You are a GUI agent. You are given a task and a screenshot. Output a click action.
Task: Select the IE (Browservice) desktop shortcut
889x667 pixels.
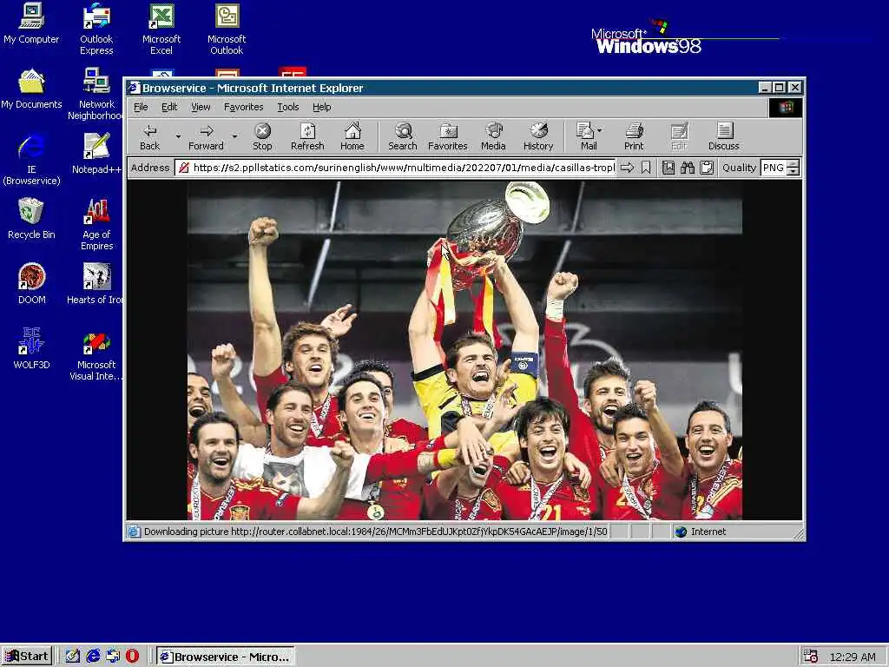(x=31, y=160)
